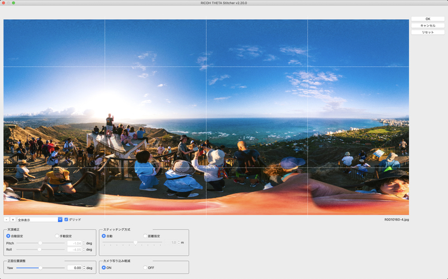Open the 全体表示 view dropdown
The width and height of the screenshot is (448, 279).
39,219
